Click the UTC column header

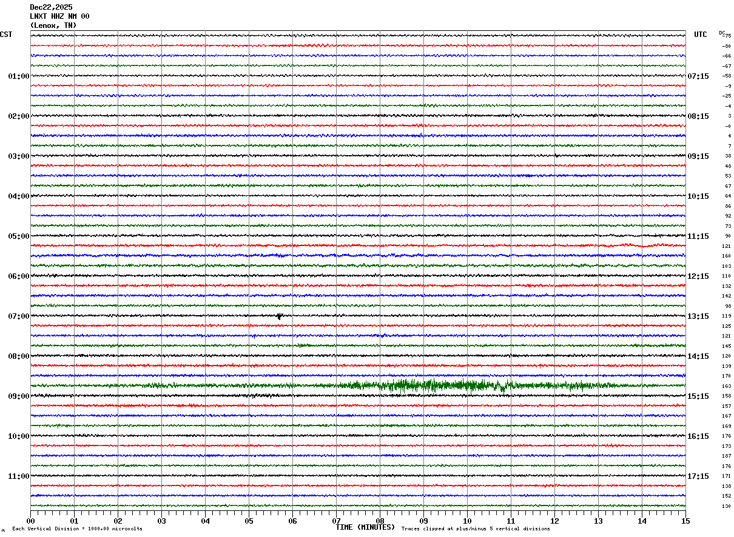coord(700,35)
